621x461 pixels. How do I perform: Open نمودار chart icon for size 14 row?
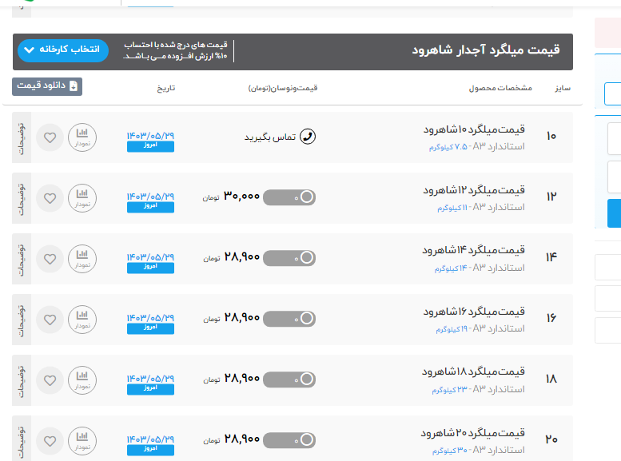pyautogui.click(x=82, y=258)
